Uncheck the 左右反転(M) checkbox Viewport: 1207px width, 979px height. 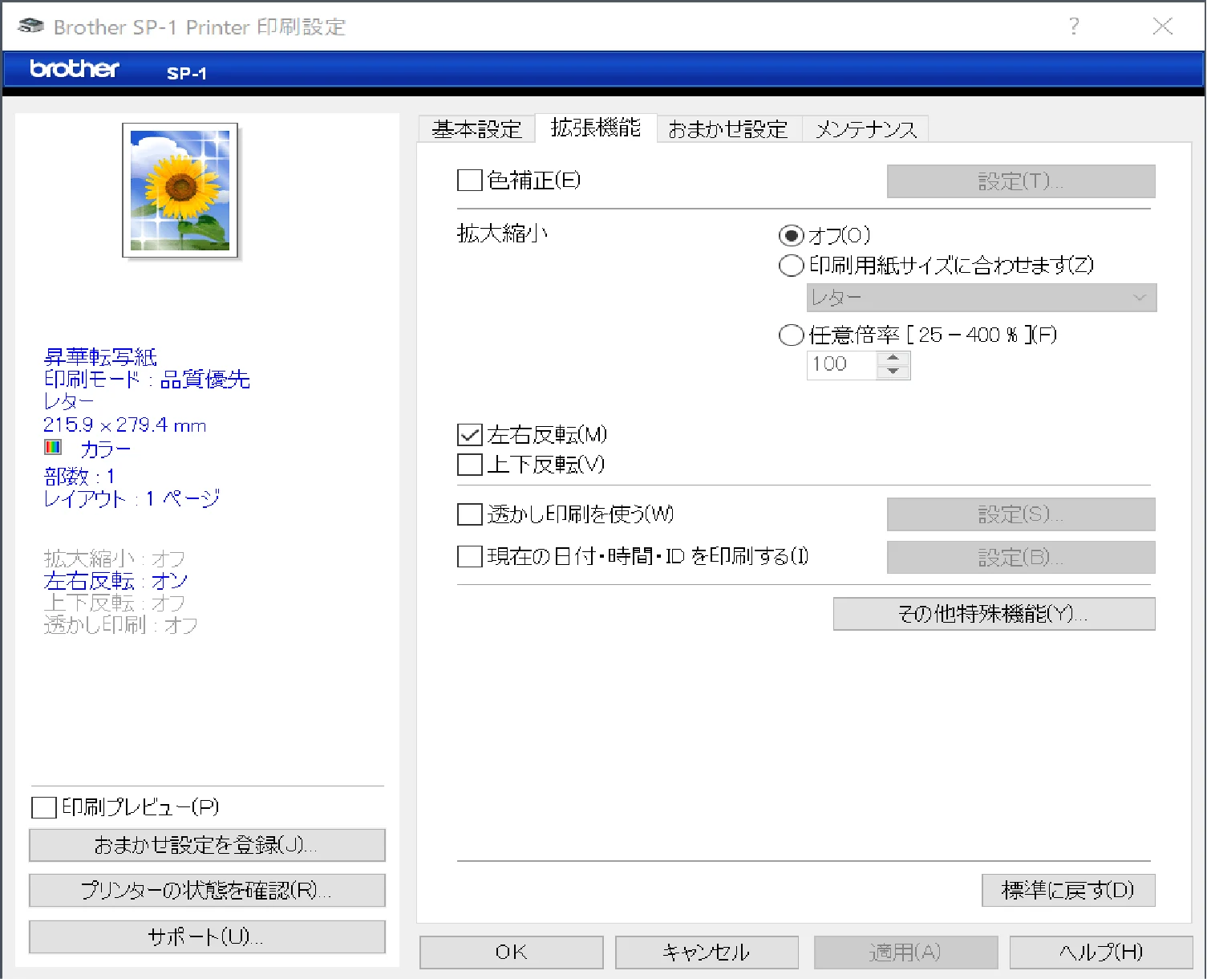[469, 435]
